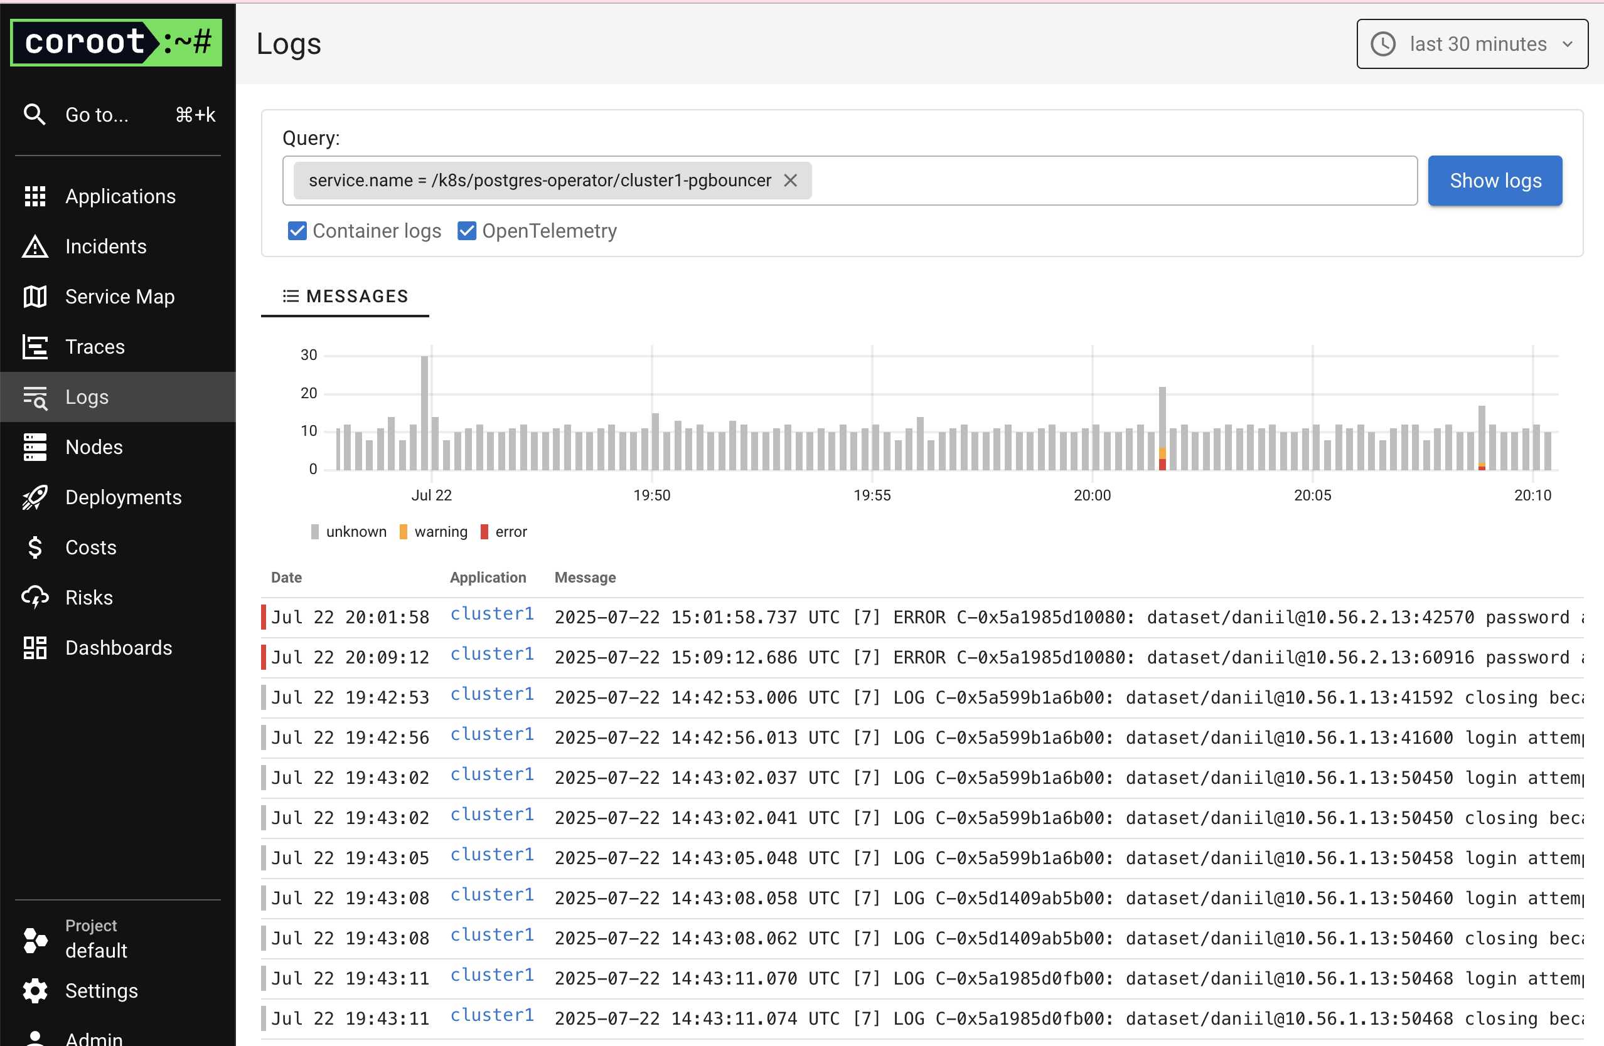Click the LOG message at 14:43:11.070
Screen dimensions: 1604x1046
[1068, 979]
